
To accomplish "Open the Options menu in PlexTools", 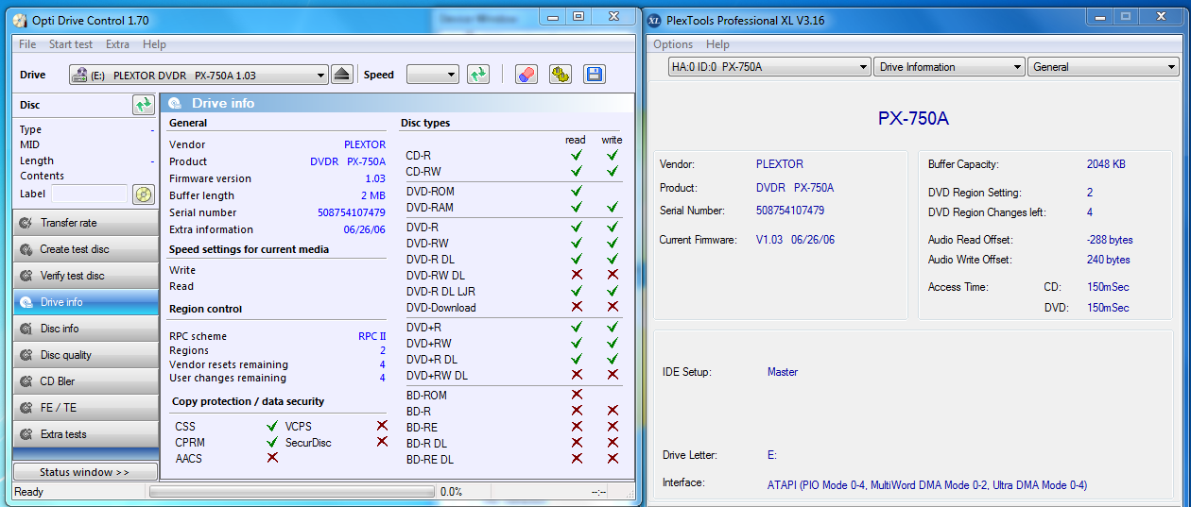I will [x=673, y=44].
